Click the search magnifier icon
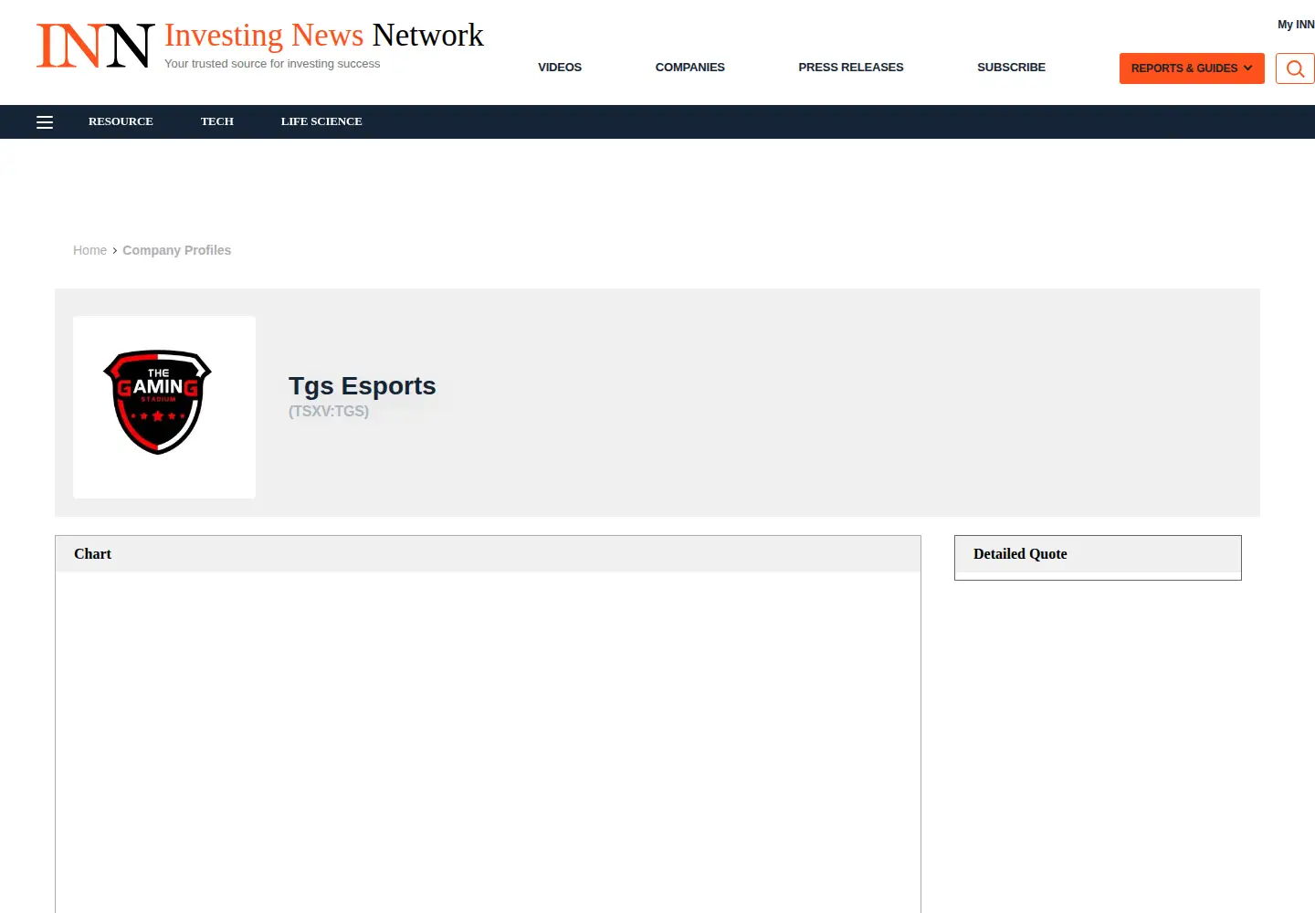1315x913 pixels. (x=1295, y=68)
